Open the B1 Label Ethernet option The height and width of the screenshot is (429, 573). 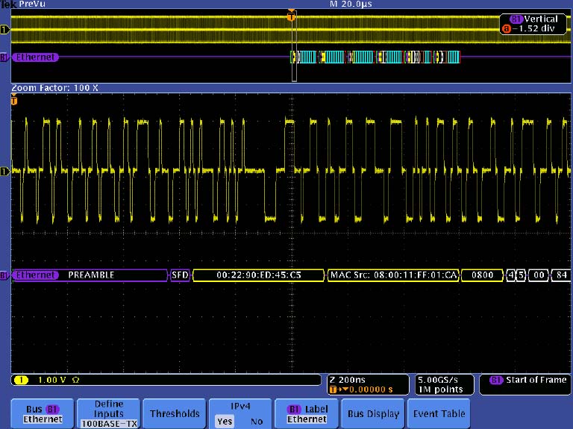click(x=307, y=413)
